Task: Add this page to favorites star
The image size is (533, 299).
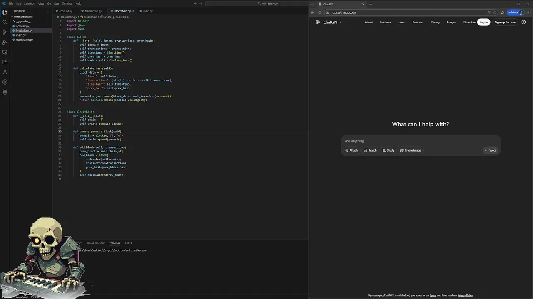Action: 495,12
